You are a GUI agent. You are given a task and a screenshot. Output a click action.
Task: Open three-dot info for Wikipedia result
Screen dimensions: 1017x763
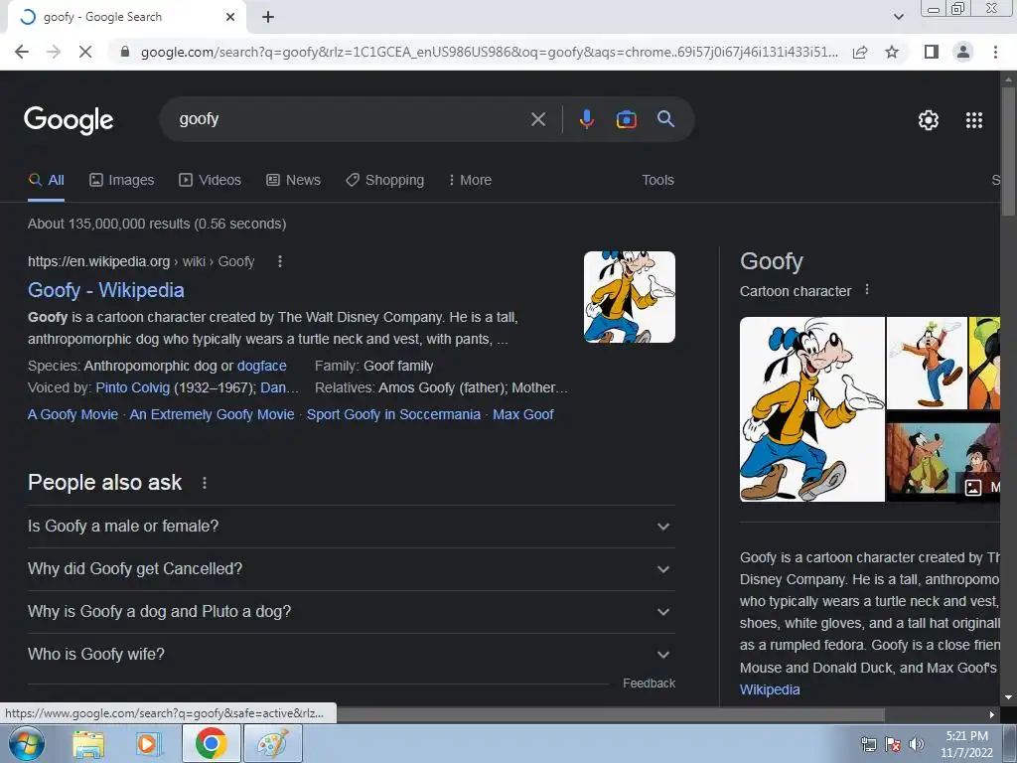click(279, 261)
